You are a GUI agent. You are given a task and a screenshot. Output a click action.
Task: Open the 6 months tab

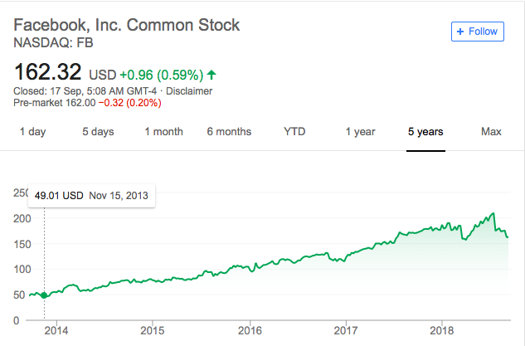229,131
